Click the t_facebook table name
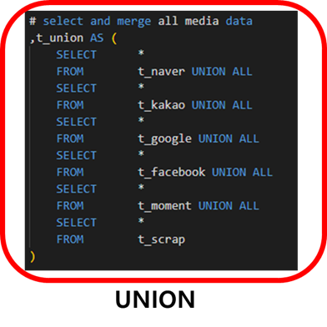This screenshot has height=327, width=327. (172, 172)
